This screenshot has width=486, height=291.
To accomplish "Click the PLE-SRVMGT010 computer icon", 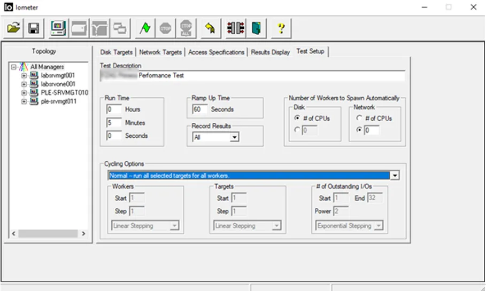I will [34, 92].
